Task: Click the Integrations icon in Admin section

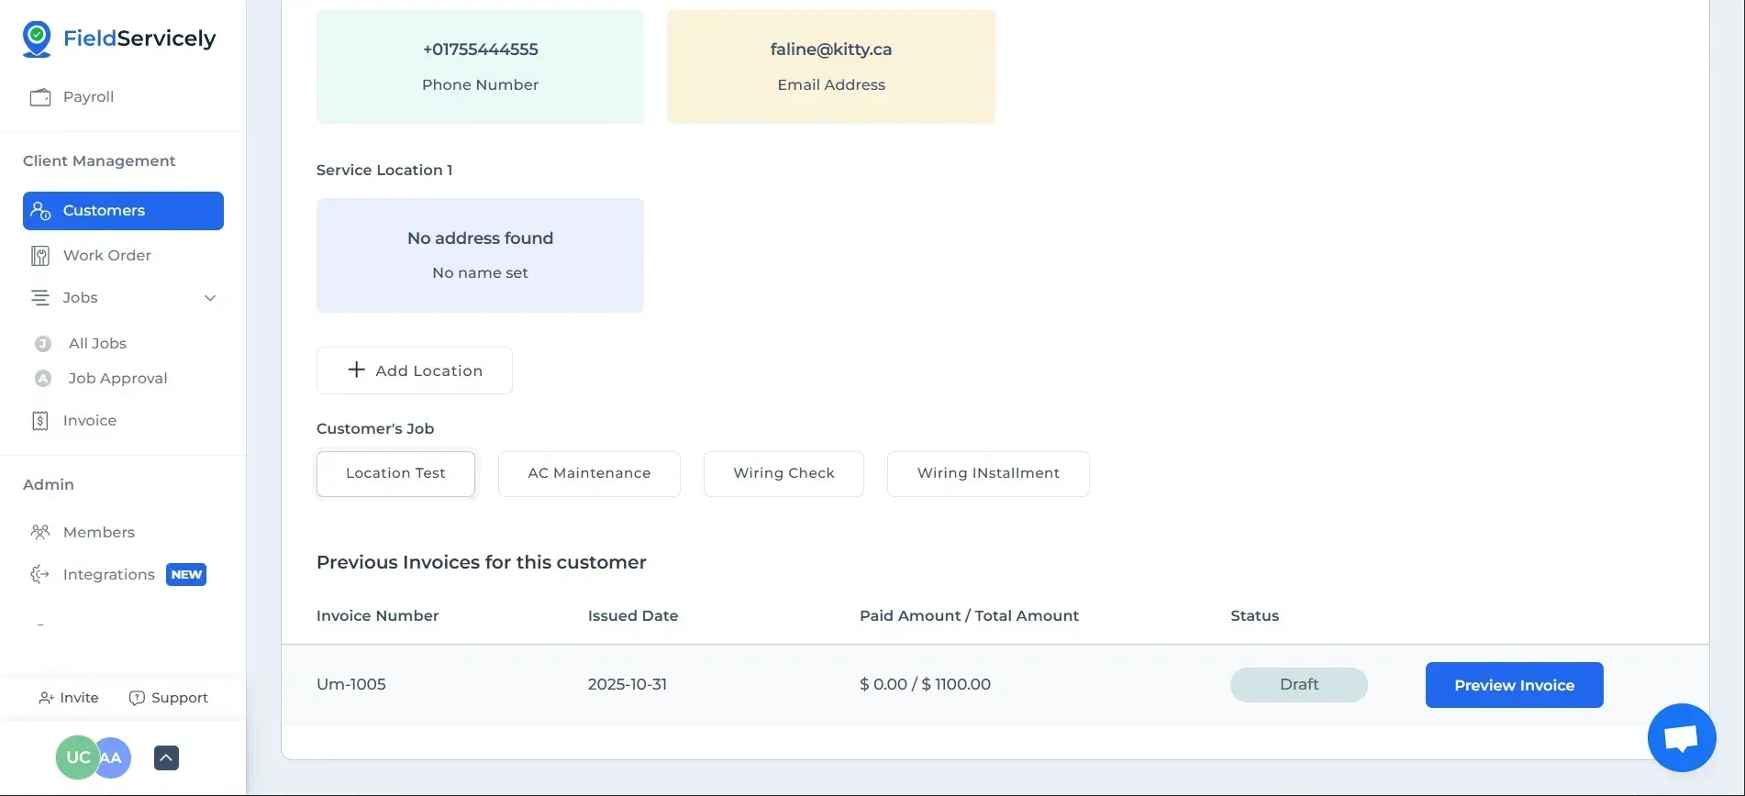Action: coord(40,574)
